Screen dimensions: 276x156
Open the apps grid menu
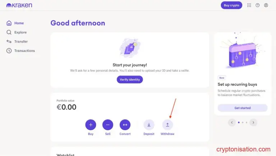249,5
